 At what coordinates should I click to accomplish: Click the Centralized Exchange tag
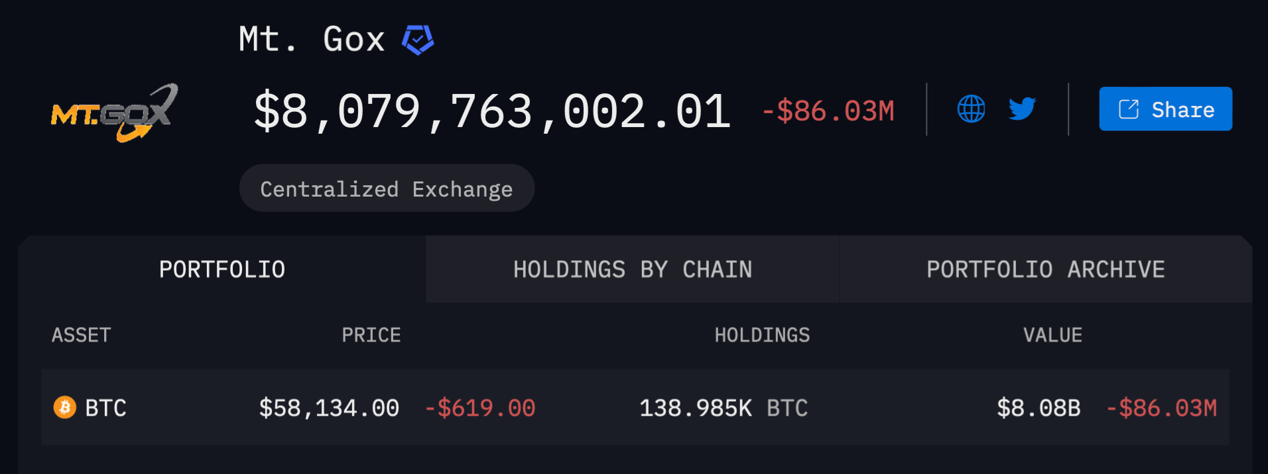point(387,189)
